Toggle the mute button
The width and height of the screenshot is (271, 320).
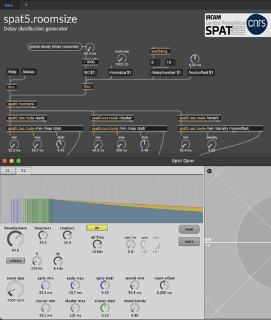click(x=189, y=241)
